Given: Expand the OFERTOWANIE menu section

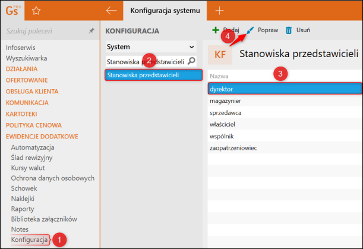Looking at the screenshot, I should click(x=27, y=80).
